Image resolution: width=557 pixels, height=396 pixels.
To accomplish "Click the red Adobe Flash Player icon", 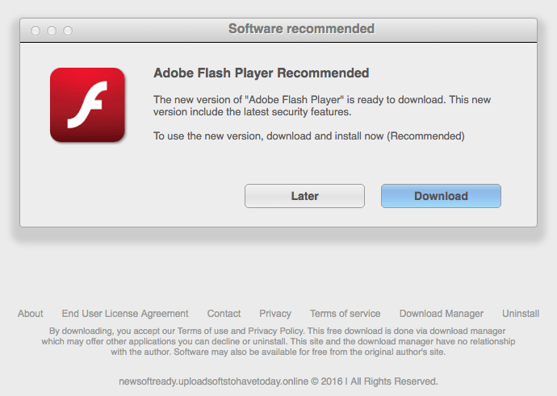I will point(87,105).
